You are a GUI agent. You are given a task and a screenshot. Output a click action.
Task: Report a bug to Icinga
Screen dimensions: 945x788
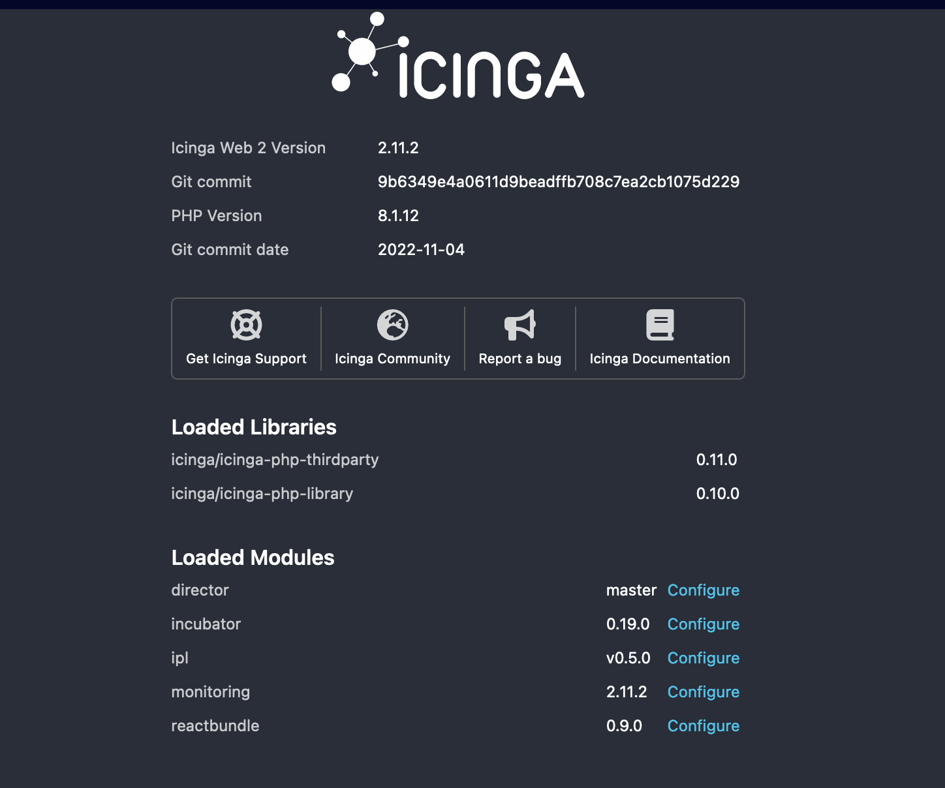[519, 358]
